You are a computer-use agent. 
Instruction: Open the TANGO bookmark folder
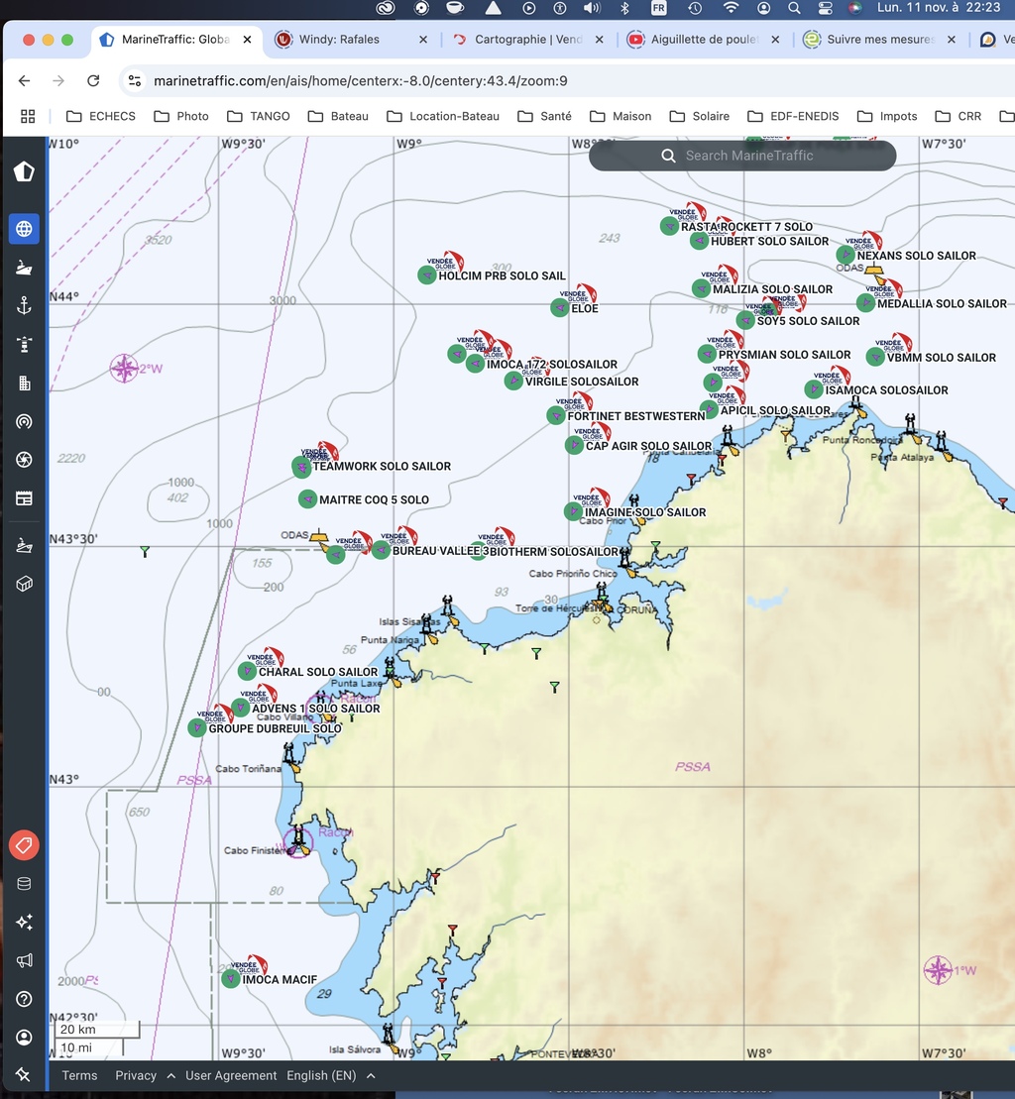click(258, 116)
